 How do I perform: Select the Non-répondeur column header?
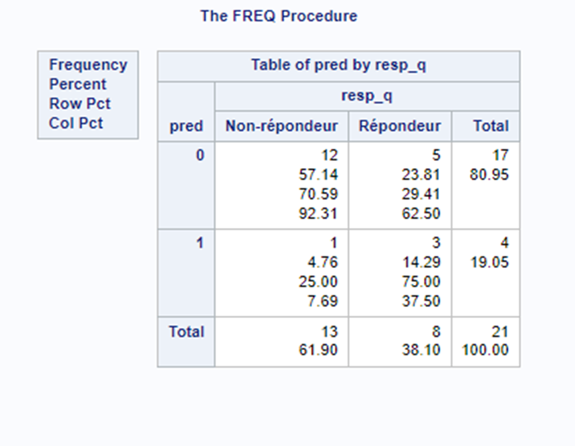pyautogui.click(x=282, y=126)
